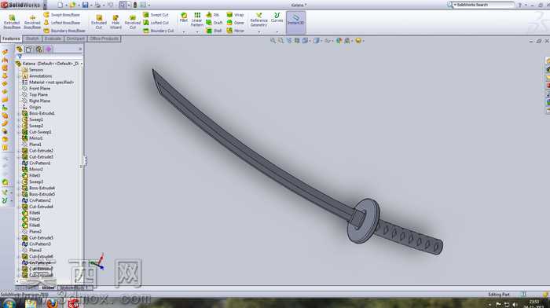Open Firefox from taskbar

click(52, 303)
